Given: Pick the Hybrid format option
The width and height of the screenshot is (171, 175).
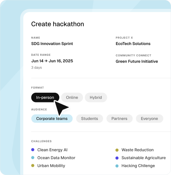Looking at the screenshot, I should click(96, 97).
